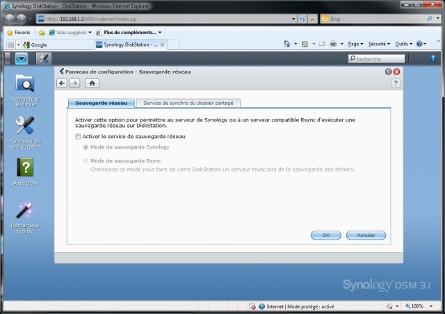Expand Plus de compléments dropdown
The image size is (445, 314).
[x=160, y=33]
